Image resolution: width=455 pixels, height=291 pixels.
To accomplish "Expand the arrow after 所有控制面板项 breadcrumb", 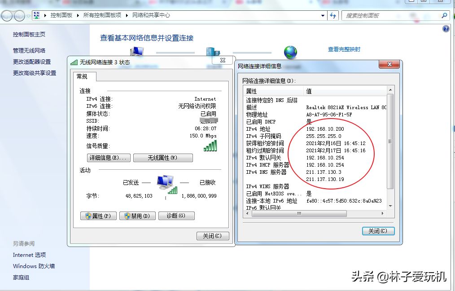I will pyautogui.click(x=127, y=15).
